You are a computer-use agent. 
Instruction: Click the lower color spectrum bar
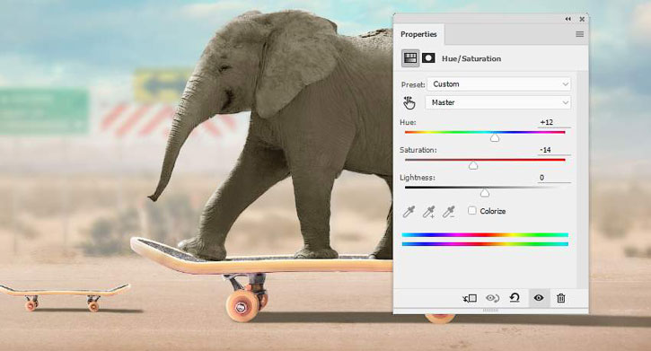485,244
